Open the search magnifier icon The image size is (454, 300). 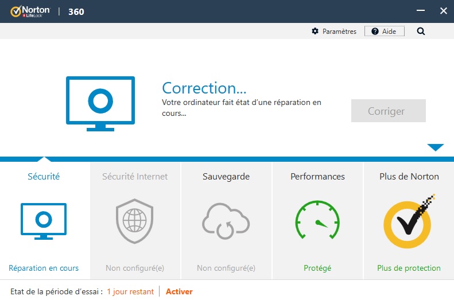pyautogui.click(x=421, y=31)
